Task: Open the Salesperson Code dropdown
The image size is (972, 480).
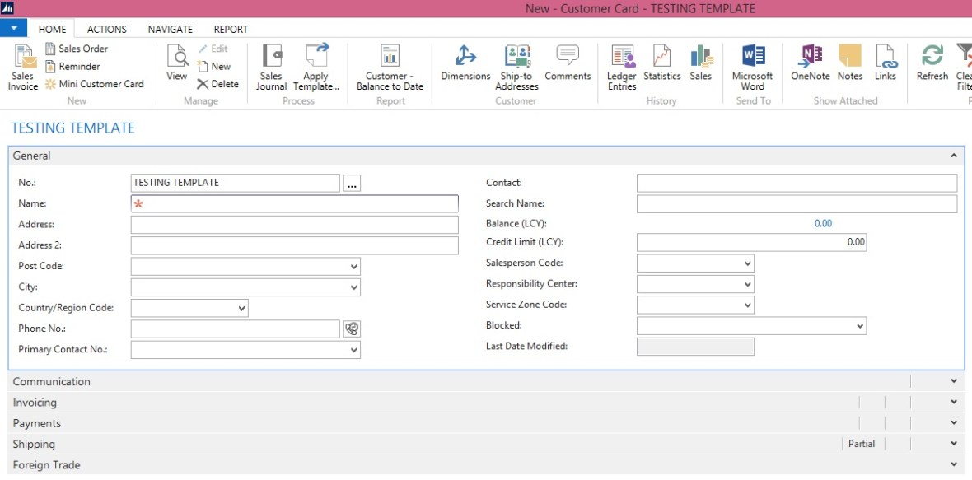Action: [747, 263]
